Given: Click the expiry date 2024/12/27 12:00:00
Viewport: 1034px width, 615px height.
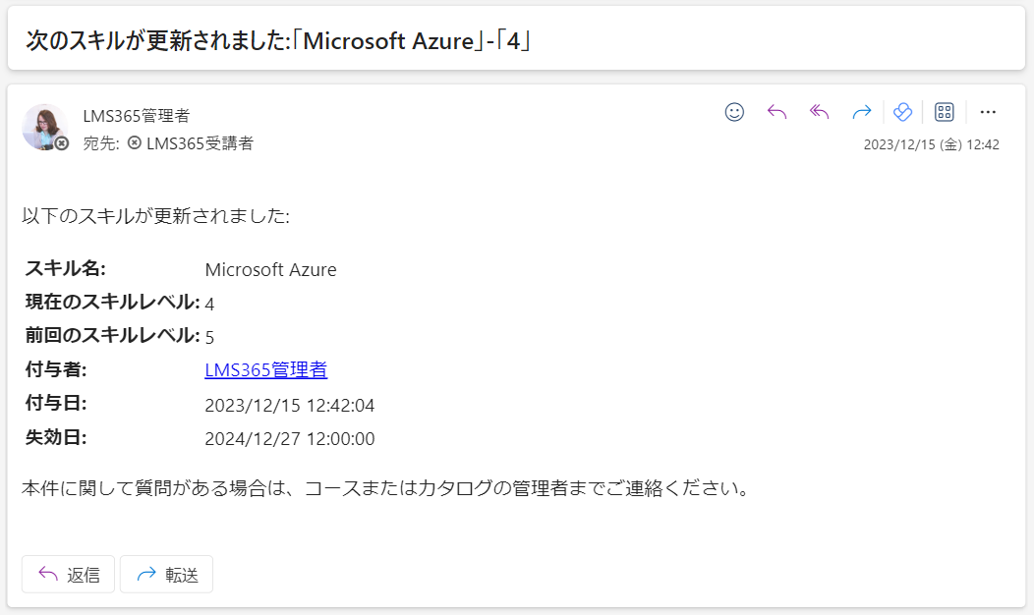Looking at the screenshot, I should 290,439.
